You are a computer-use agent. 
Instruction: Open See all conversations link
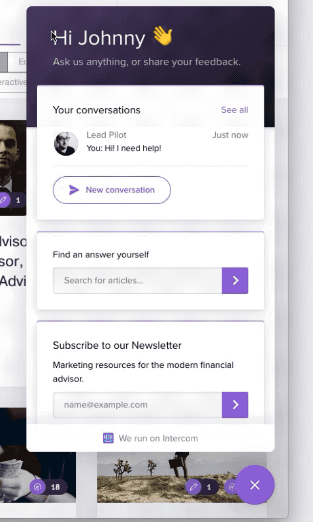click(x=234, y=110)
